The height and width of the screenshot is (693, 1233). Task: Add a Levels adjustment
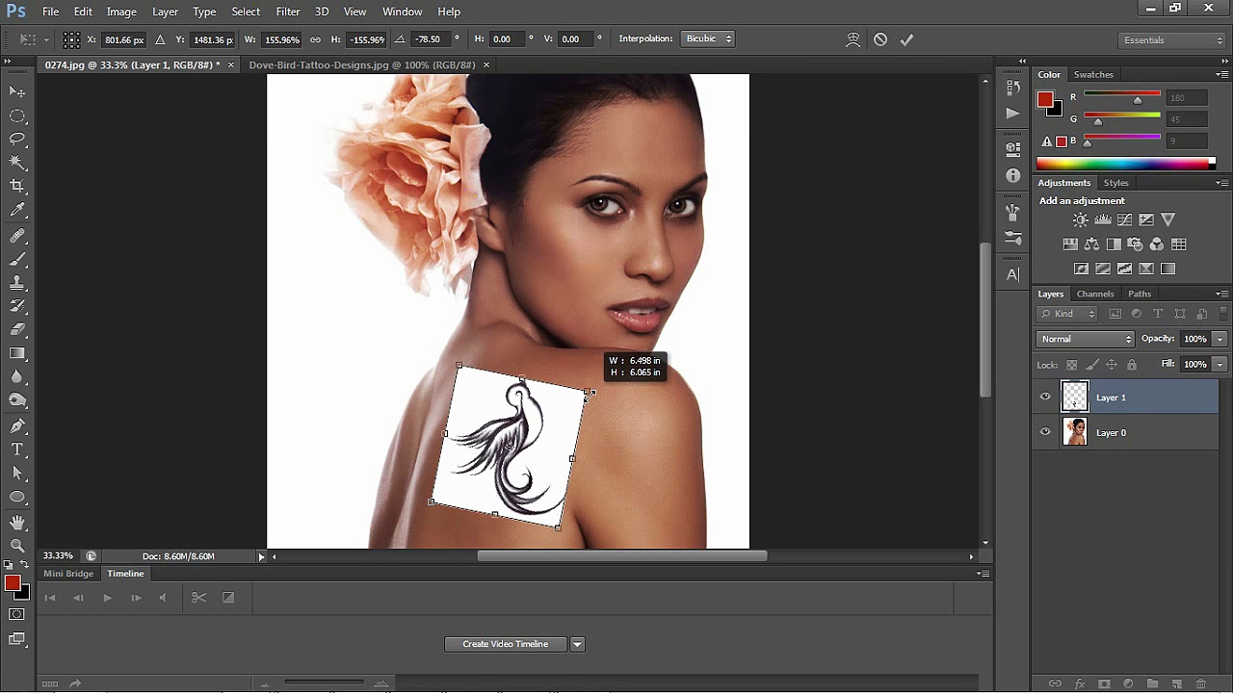click(x=1103, y=219)
